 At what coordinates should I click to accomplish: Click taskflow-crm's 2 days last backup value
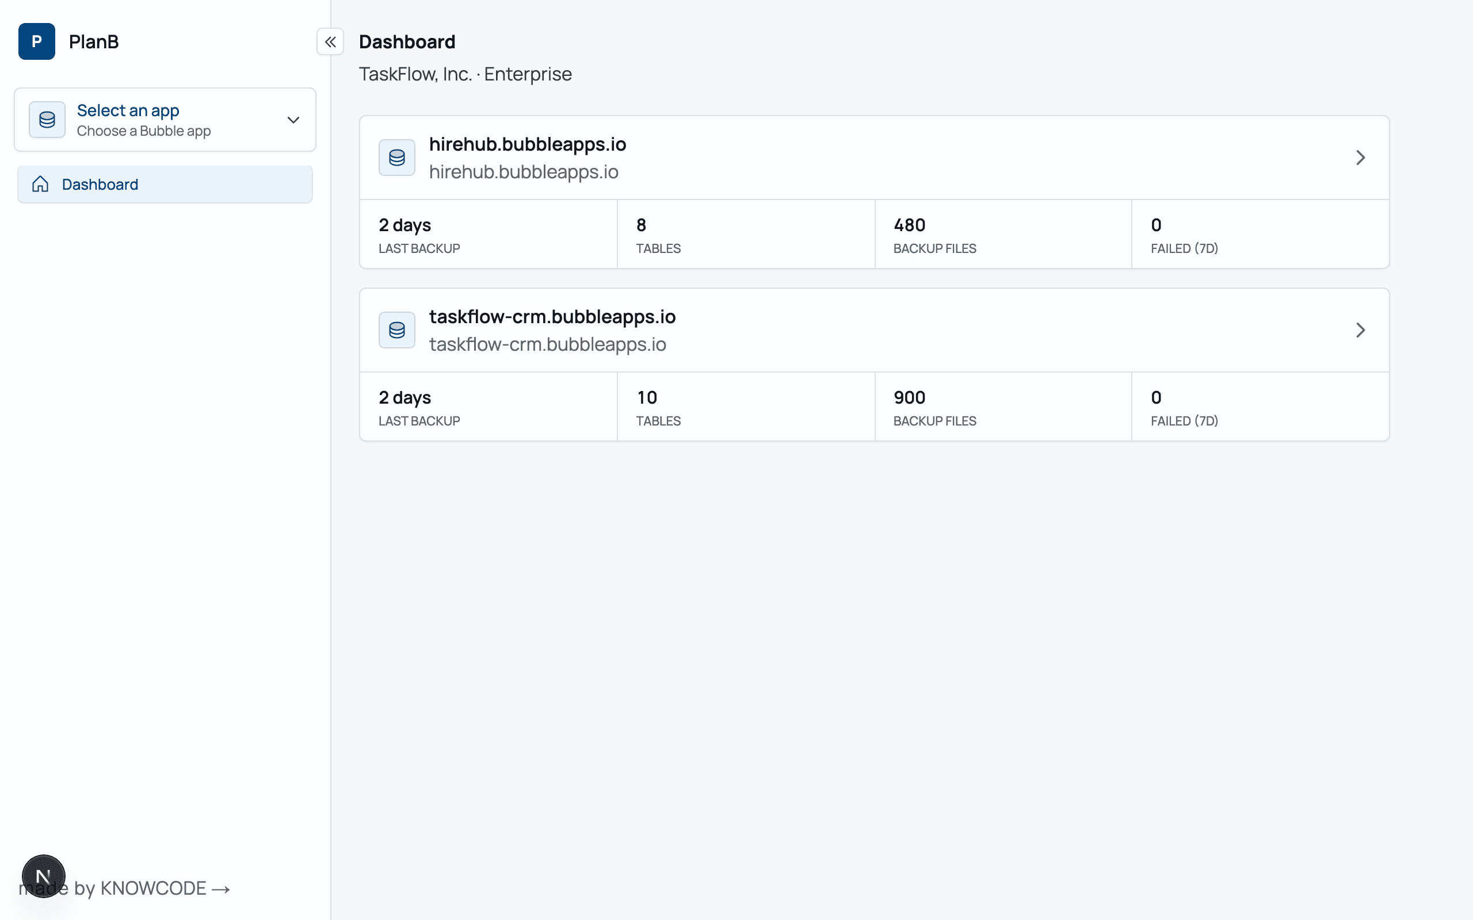pos(404,397)
